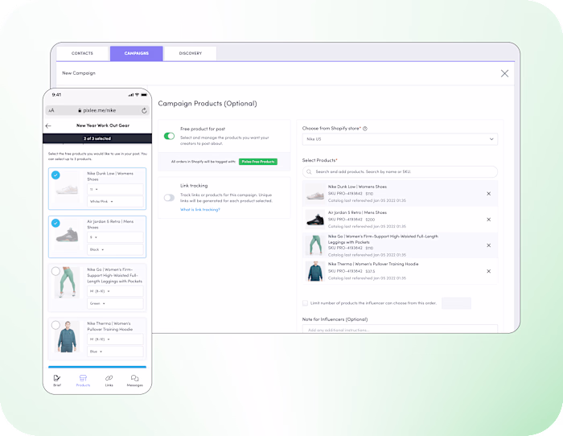Remove Nike Therma hoodie from product list
The image size is (563, 436).
(488, 271)
